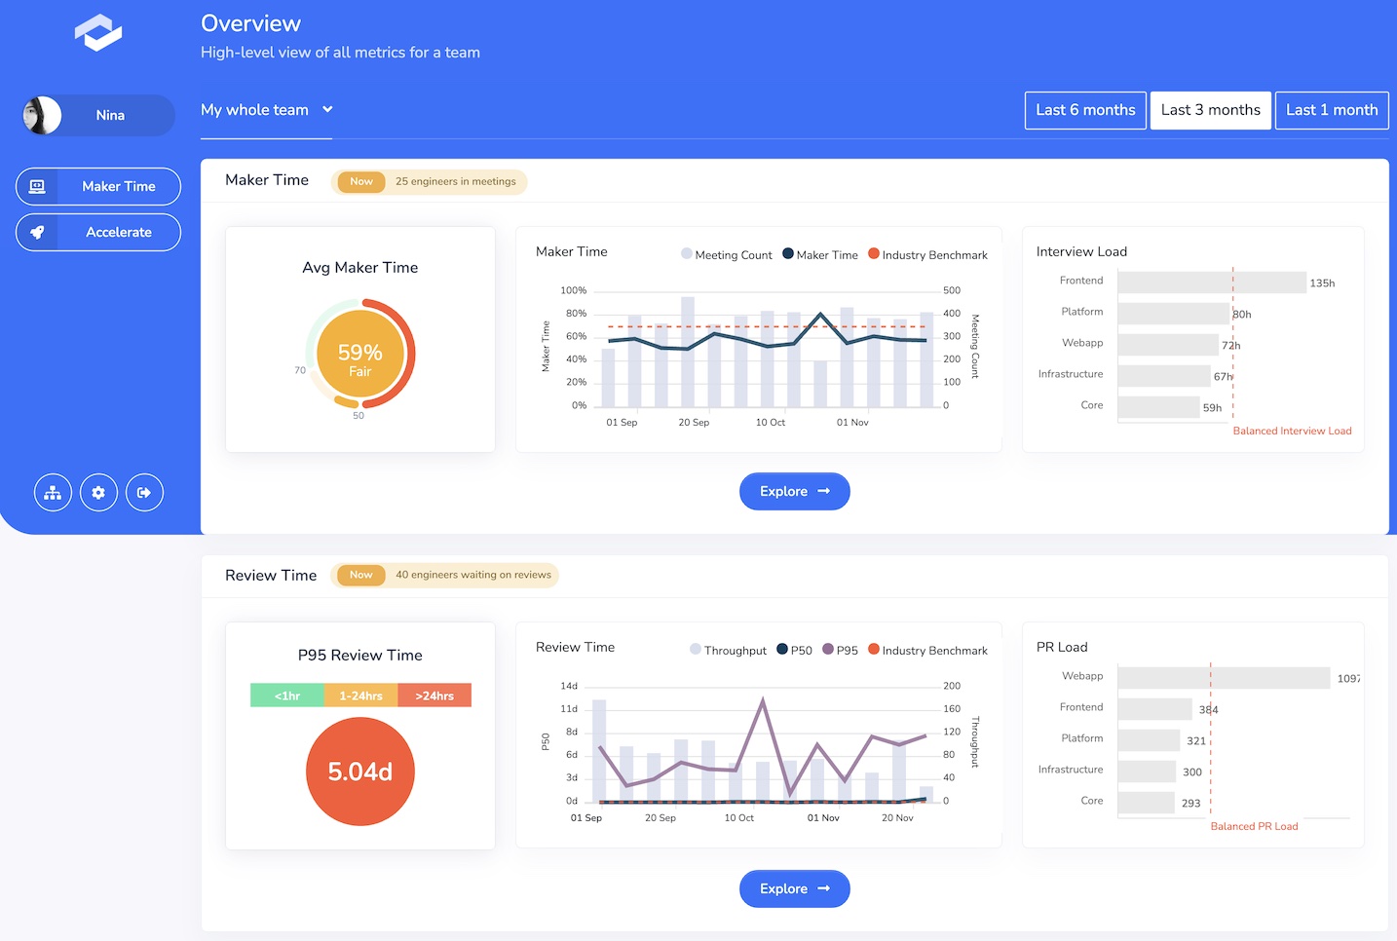Click the Accelerate rocket icon
Viewport: 1397px width, 941px height.
37,232
